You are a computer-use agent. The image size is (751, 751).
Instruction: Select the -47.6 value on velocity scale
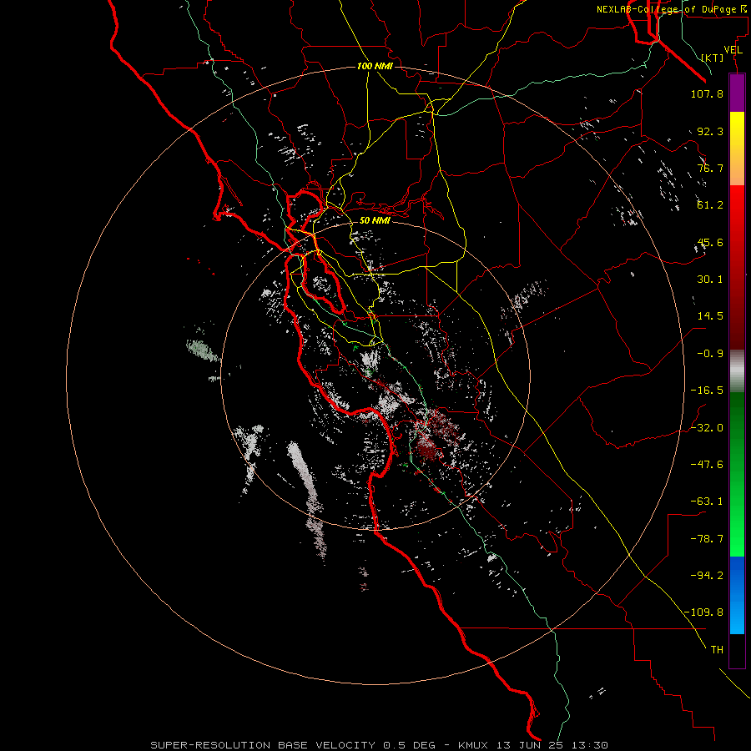pos(707,465)
